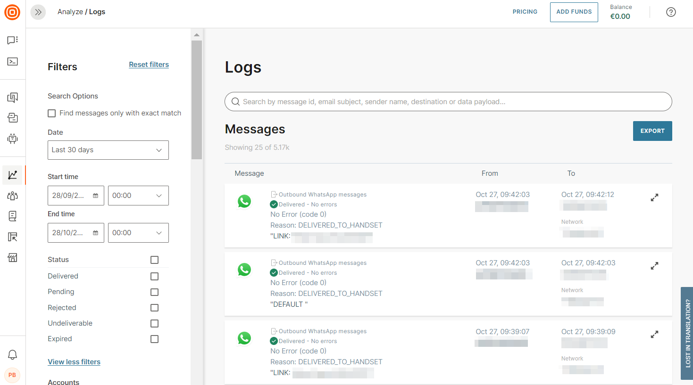Image resolution: width=693 pixels, height=385 pixels.
Task: Open the Start time hour dropdown
Action: (138, 196)
